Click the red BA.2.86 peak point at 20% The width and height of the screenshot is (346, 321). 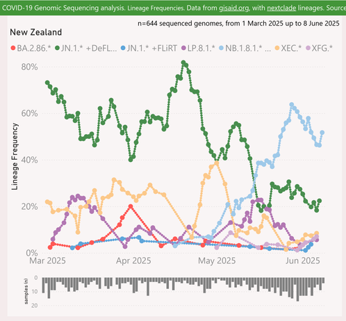point(131,206)
